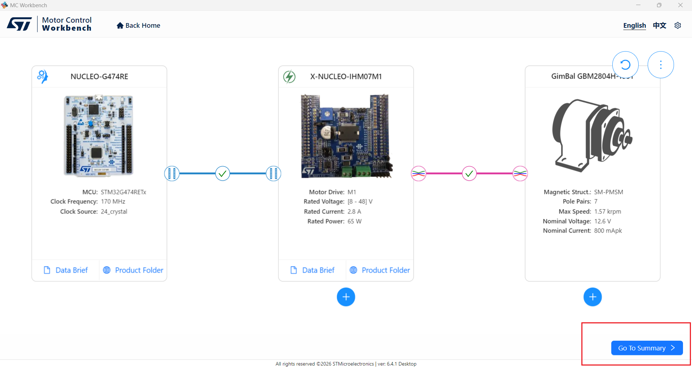Open Data Brief for NUCLEO-G474RE
692x367 pixels.
click(x=66, y=270)
